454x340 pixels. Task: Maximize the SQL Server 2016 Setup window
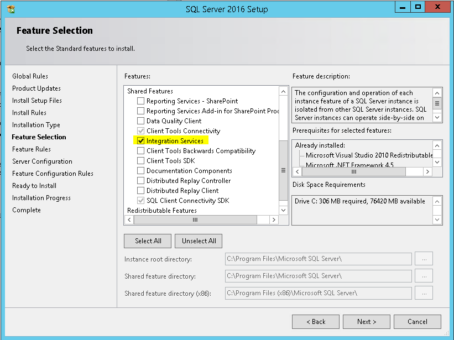coord(418,7)
